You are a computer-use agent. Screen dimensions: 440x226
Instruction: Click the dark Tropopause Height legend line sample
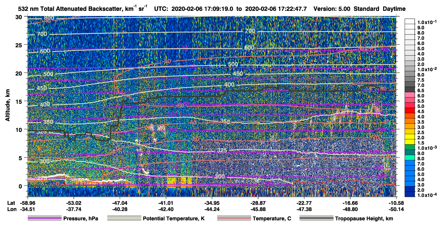(316, 219)
